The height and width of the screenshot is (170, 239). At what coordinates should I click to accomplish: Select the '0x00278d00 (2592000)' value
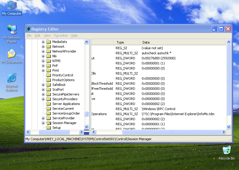click(159, 58)
